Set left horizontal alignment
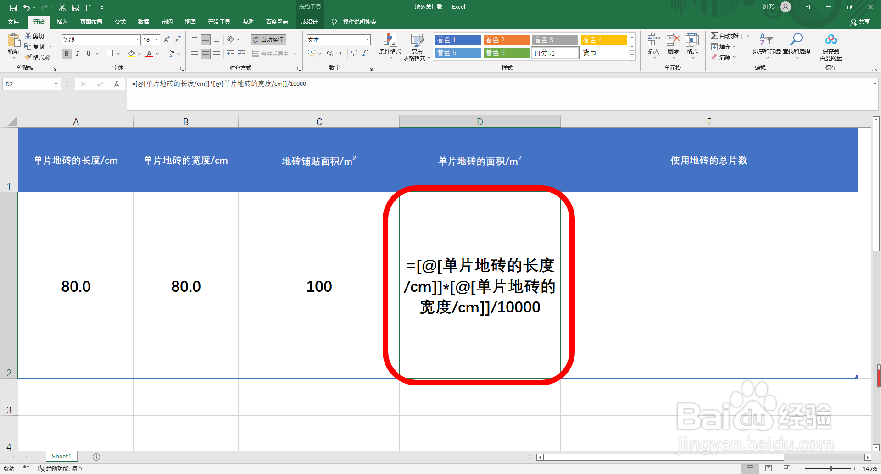 click(195, 54)
